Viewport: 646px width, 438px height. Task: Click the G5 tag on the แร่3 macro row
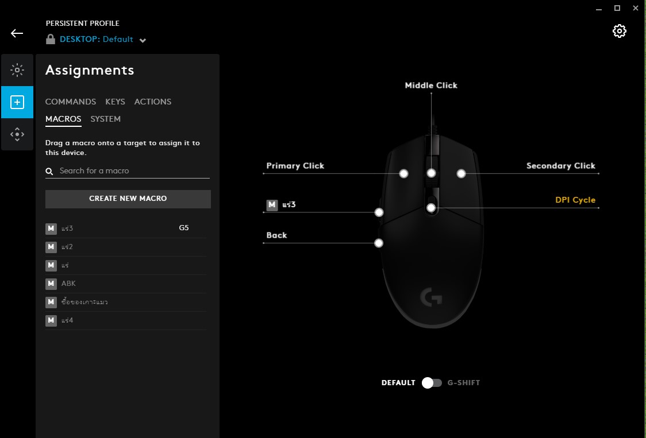tap(184, 228)
